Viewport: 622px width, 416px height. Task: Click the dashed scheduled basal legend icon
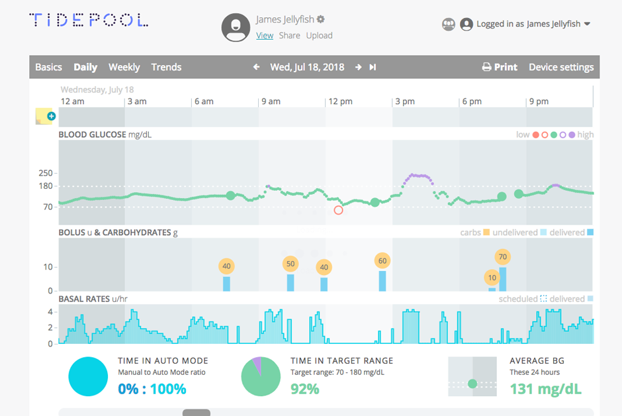(x=545, y=299)
